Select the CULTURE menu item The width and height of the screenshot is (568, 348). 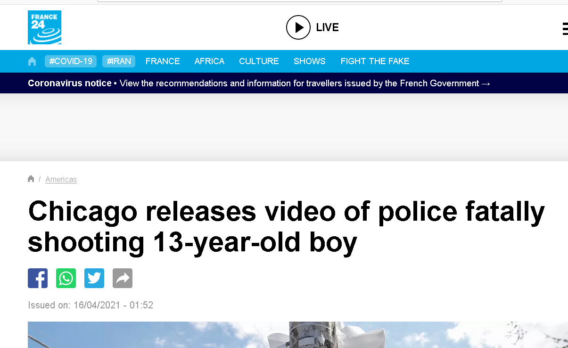(259, 61)
